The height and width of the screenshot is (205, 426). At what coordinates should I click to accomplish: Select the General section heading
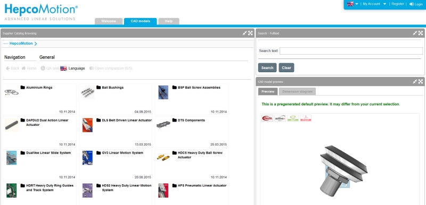(x=47, y=57)
